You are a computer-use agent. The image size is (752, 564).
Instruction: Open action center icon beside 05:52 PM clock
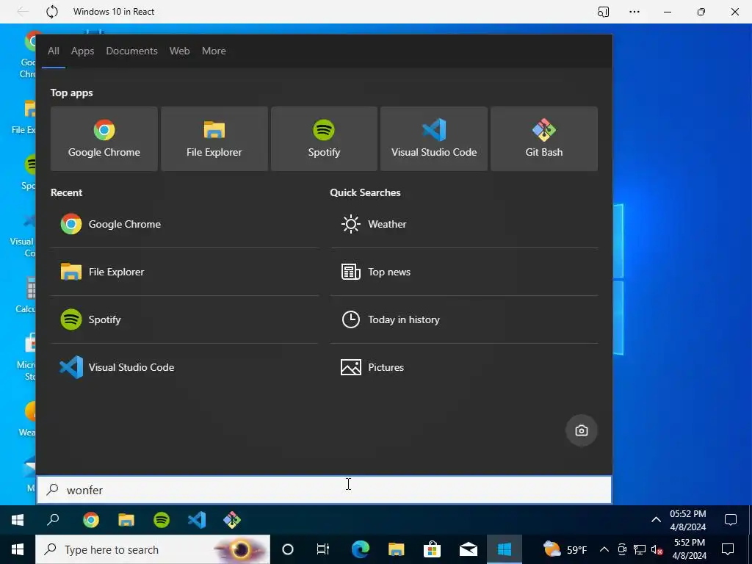point(731,520)
